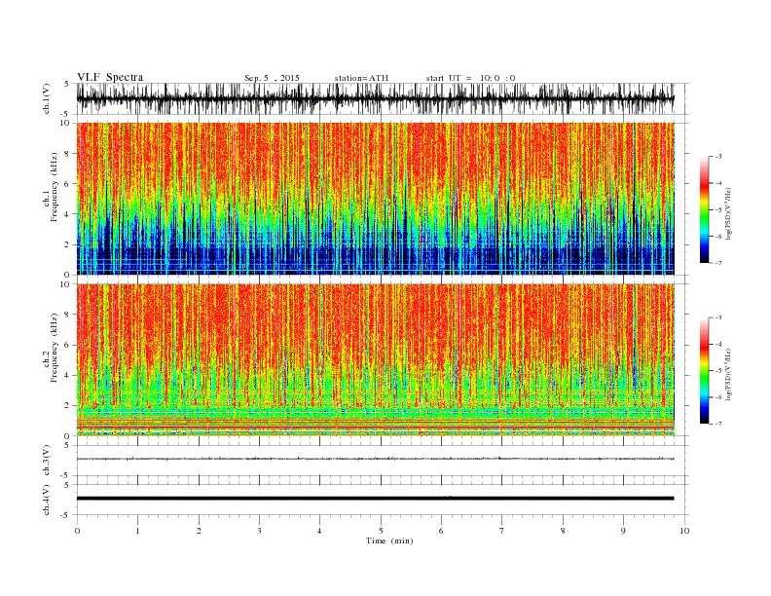Click the "ch.1(V)" waveform axis label
The height and width of the screenshot is (596, 771).
tap(47, 98)
